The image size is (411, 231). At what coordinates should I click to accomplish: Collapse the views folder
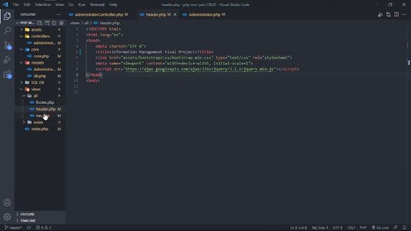click(21, 89)
